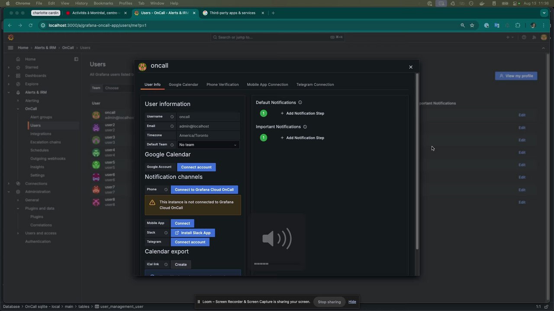Open the Telegram Connection tab

[x=315, y=85]
